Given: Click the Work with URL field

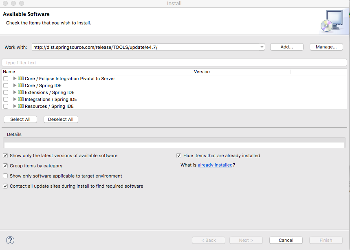Looking at the screenshot, I should (x=146, y=47).
